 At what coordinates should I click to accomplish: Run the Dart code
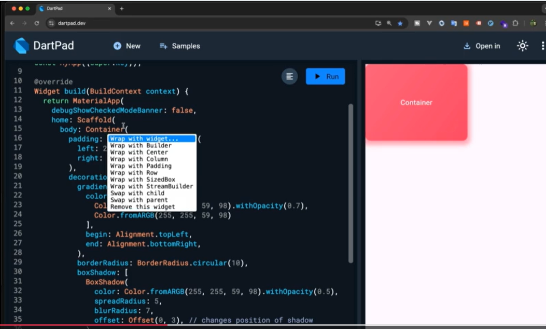point(325,76)
